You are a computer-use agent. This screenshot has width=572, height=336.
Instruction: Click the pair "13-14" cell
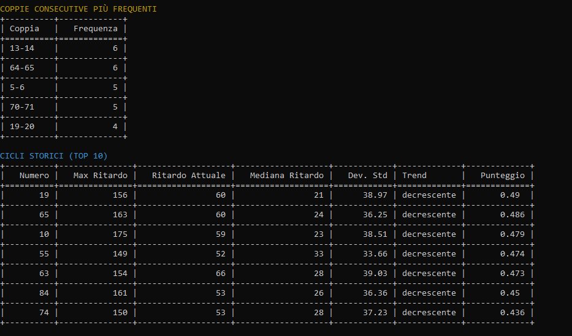point(22,48)
